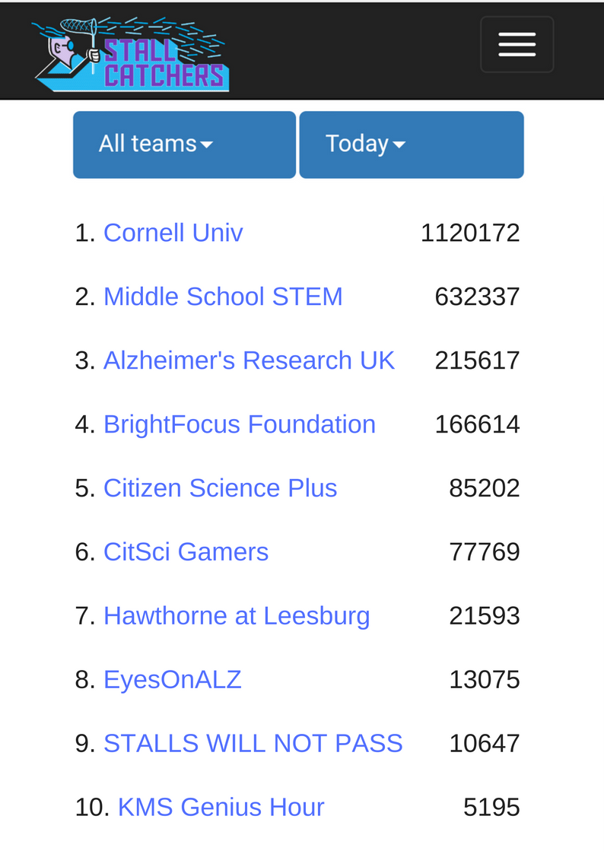This screenshot has width=604, height=854.
Task: Open STALLS WILL NOT PASS team
Action: [x=253, y=744]
